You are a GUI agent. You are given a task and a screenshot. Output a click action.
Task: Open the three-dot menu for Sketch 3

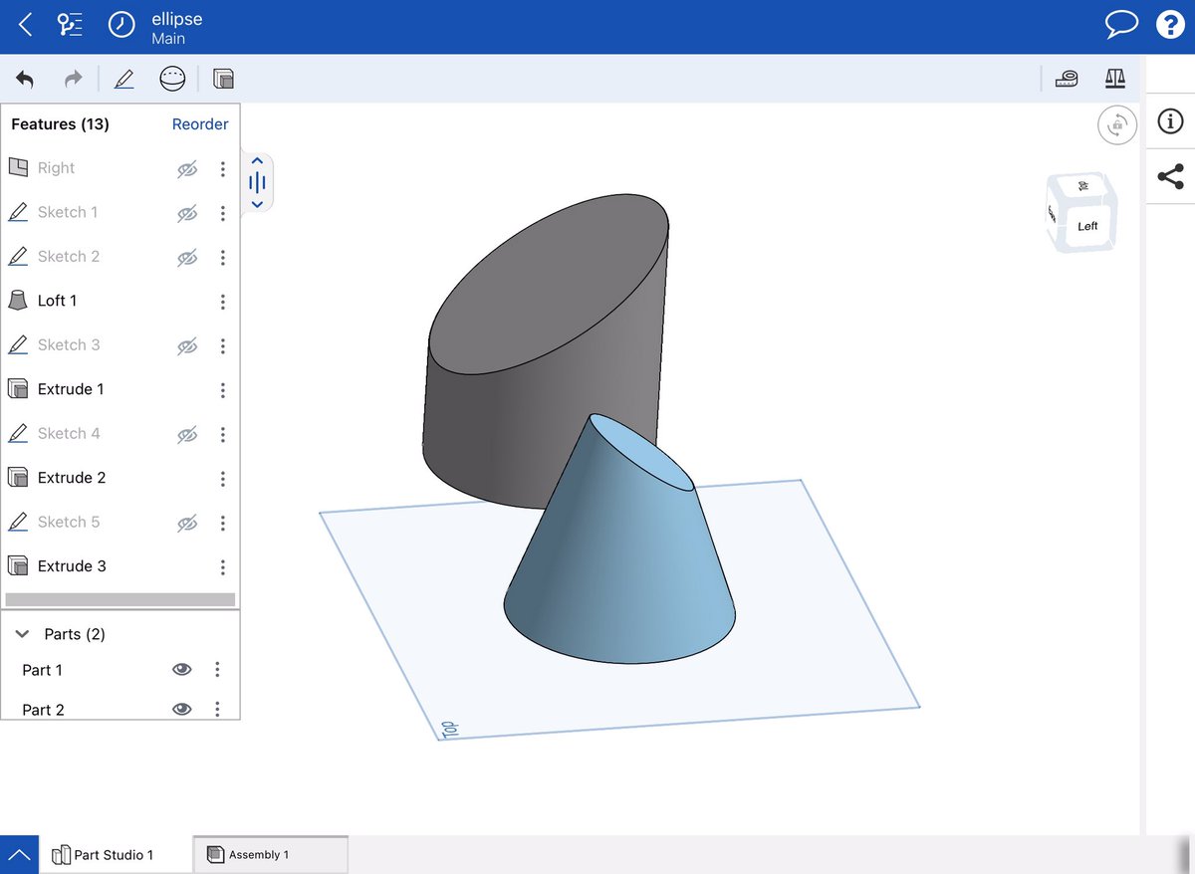point(222,346)
